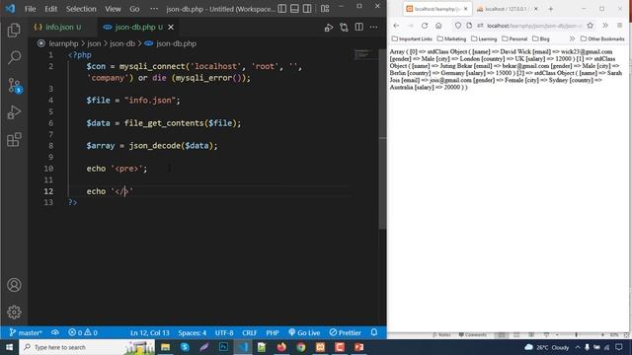The width and height of the screenshot is (632, 355).
Task: Click the Ln 12, Col 13 indicator
Action: pyautogui.click(x=149, y=332)
